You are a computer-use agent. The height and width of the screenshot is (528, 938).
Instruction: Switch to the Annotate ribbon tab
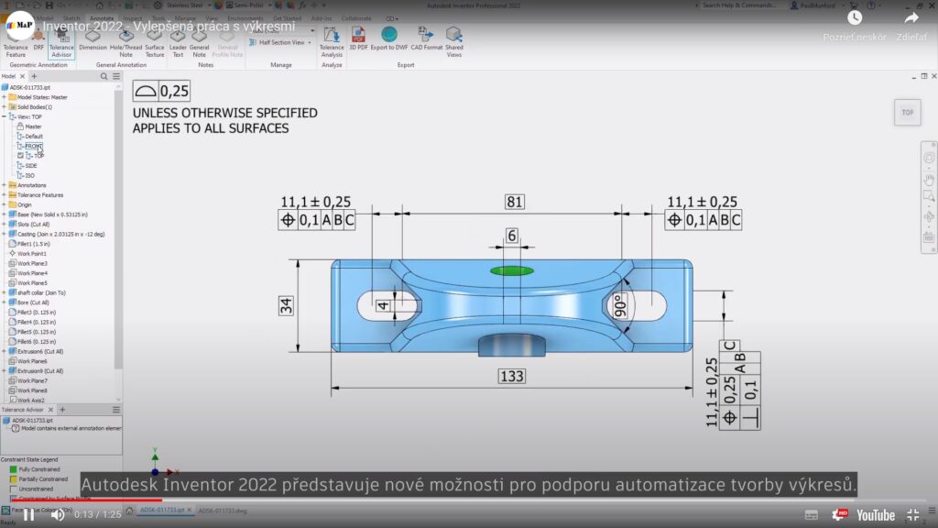pyautogui.click(x=102, y=18)
